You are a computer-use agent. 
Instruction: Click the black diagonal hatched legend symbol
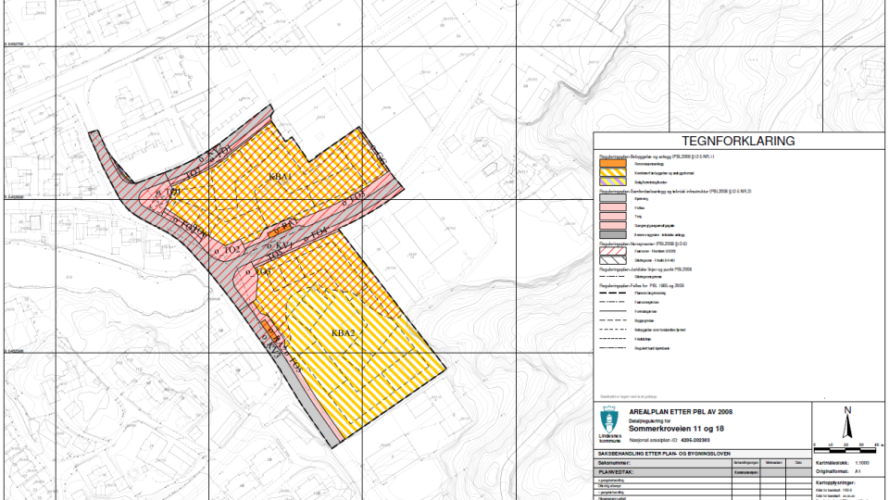614,261
